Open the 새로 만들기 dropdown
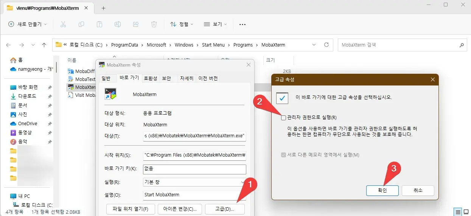The height and width of the screenshot is (216, 471). pos(28,24)
